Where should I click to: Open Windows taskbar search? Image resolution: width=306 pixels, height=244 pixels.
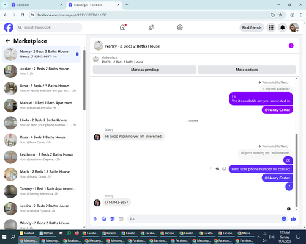13,237
